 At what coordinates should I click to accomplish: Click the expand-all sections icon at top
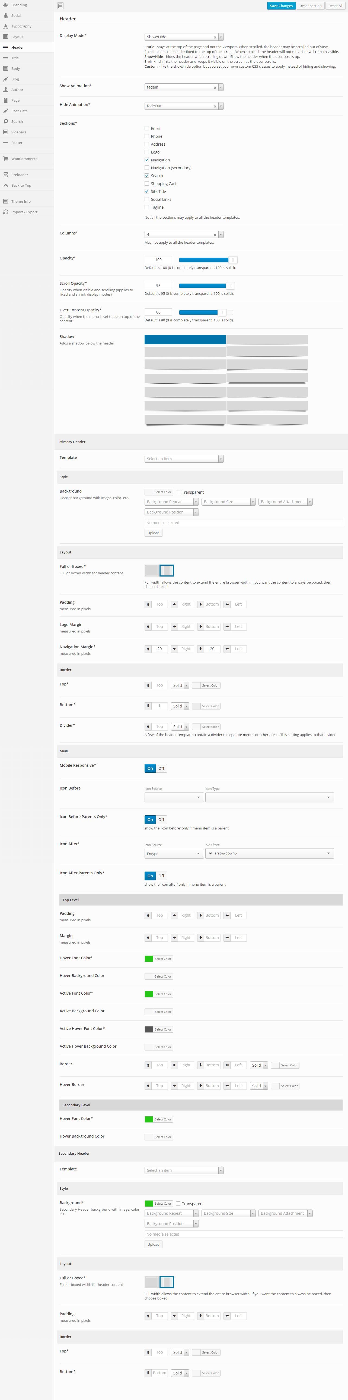(60, 5)
